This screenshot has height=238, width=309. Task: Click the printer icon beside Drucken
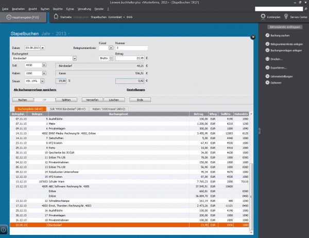(x=267, y=59)
